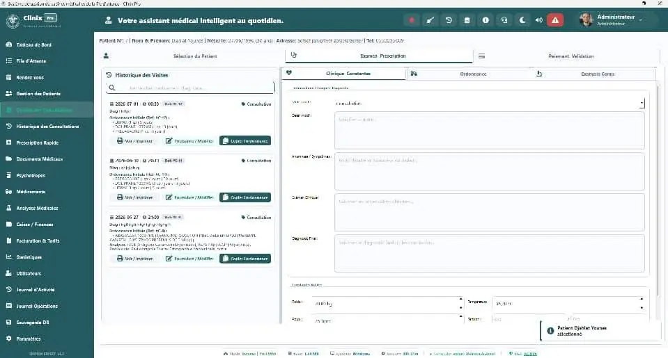Click the Historique des Visites heading icon
Viewport: 668px width, 358px height.
click(x=109, y=75)
